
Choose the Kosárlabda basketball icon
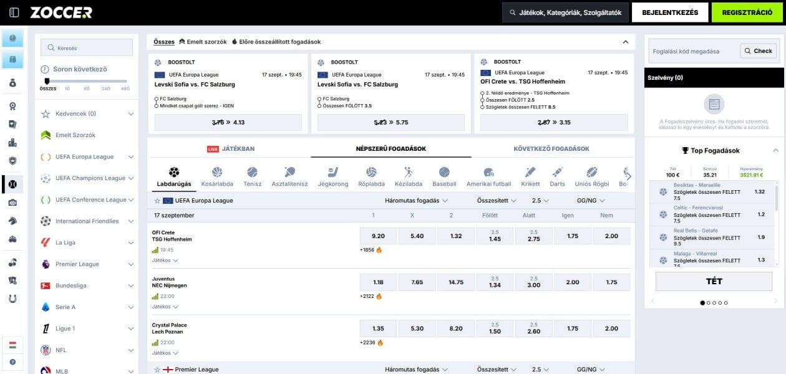click(x=217, y=172)
